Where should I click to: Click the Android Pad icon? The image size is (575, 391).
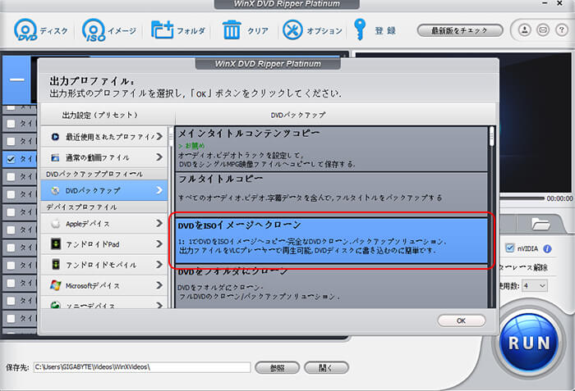tap(56, 243)
